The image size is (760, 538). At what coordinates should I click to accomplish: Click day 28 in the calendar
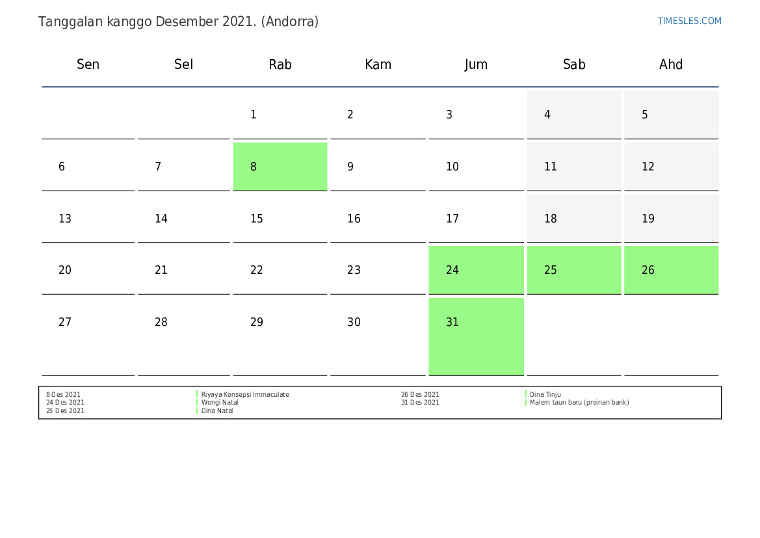pyautogui.click(x=184, y=337)
